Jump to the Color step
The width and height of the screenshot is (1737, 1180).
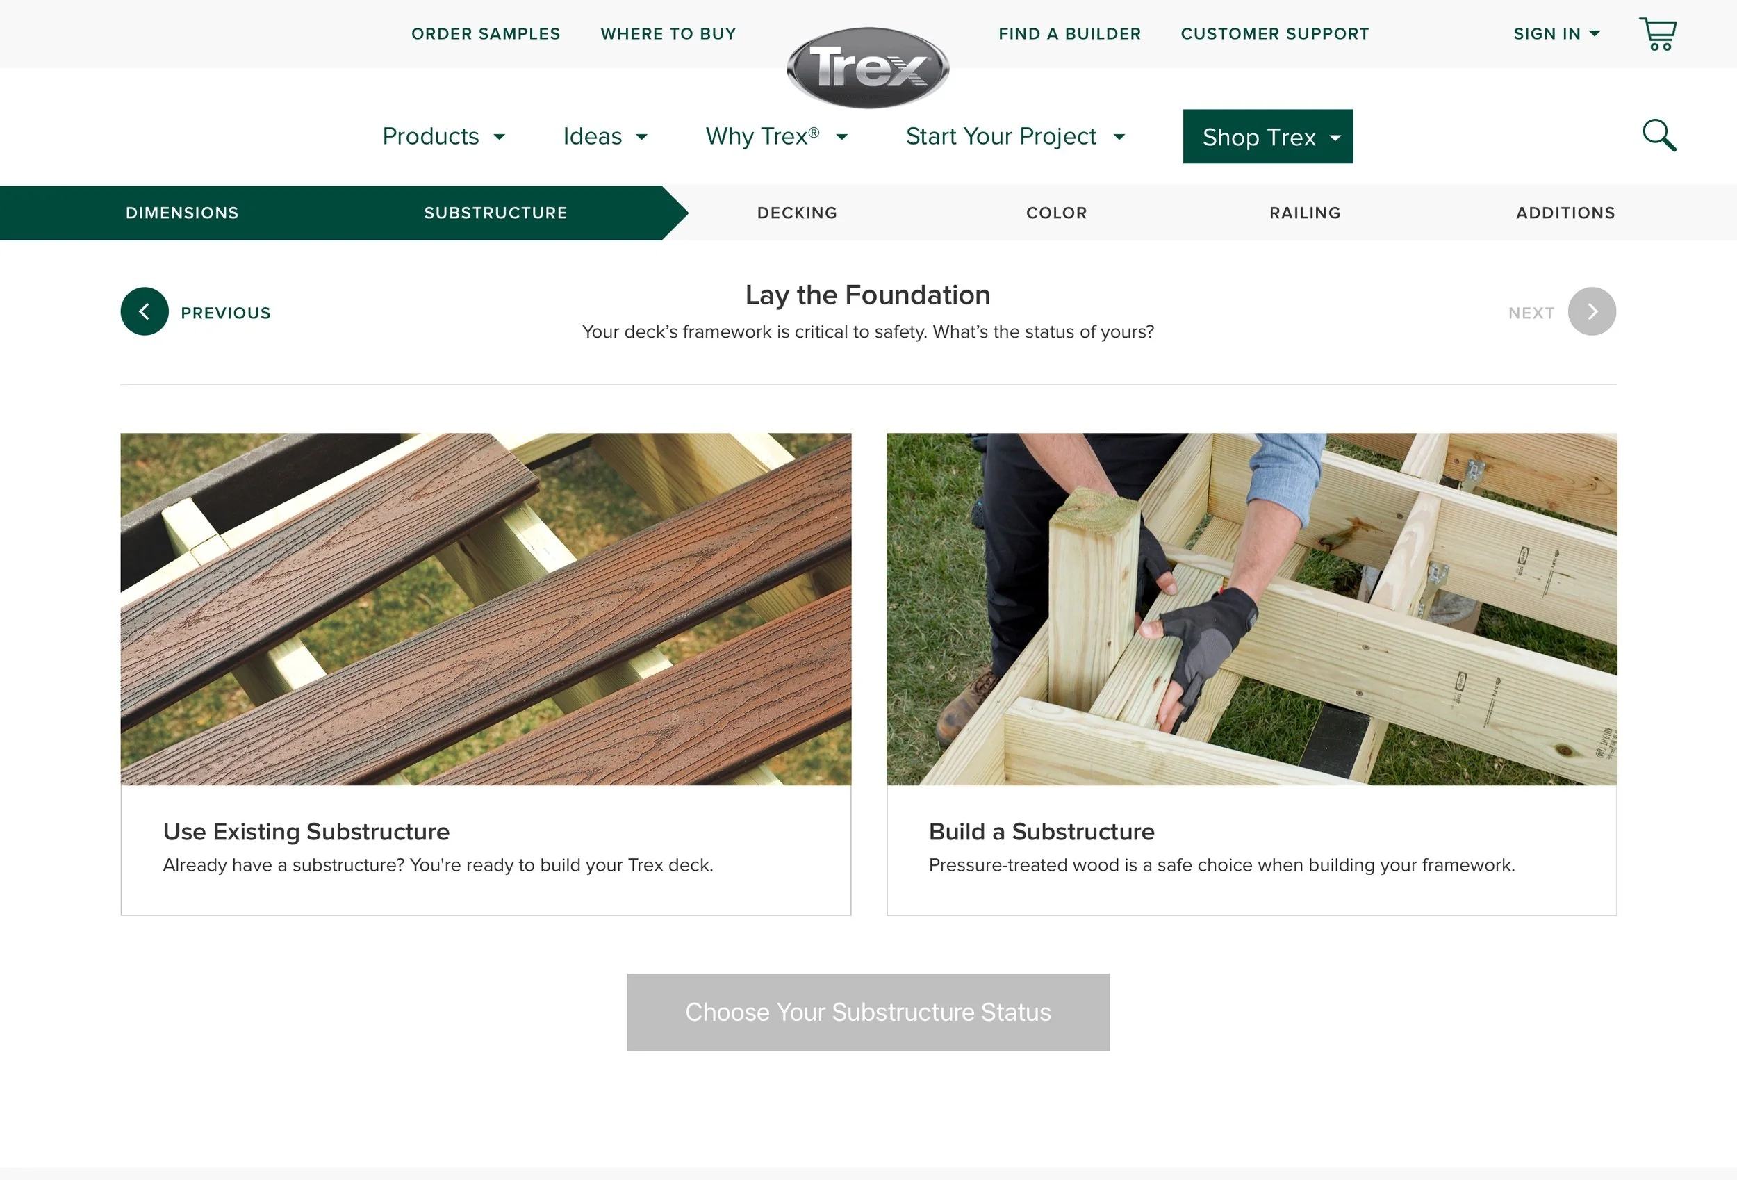(1056, 213)
